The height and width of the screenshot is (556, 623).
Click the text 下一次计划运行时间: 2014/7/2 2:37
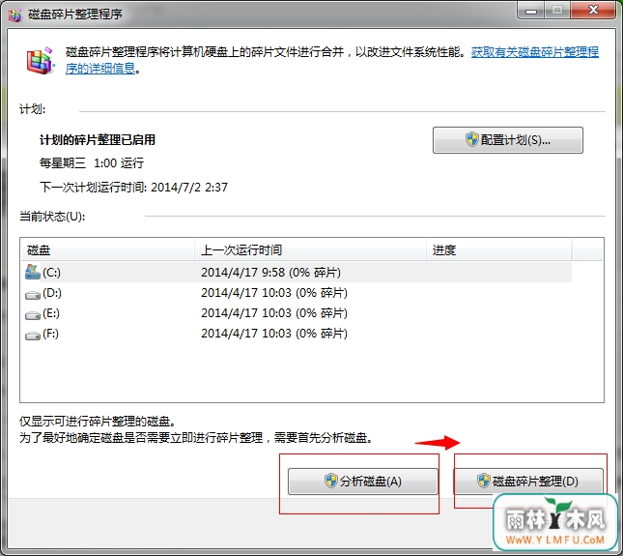click(133, 187)
